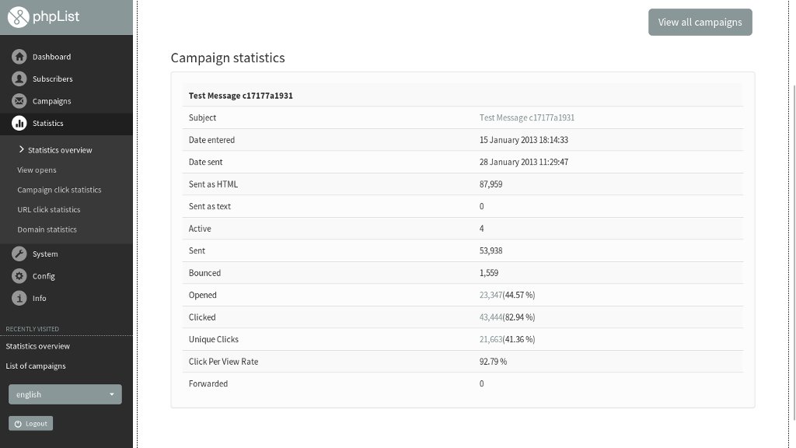Click the Campaign statistics heading
Screen dimensions: 796x448
(228, 58)
